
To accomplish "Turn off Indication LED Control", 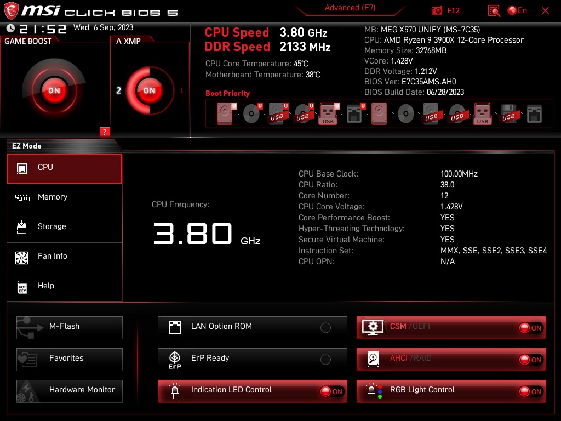I will (x=252, y=391).
